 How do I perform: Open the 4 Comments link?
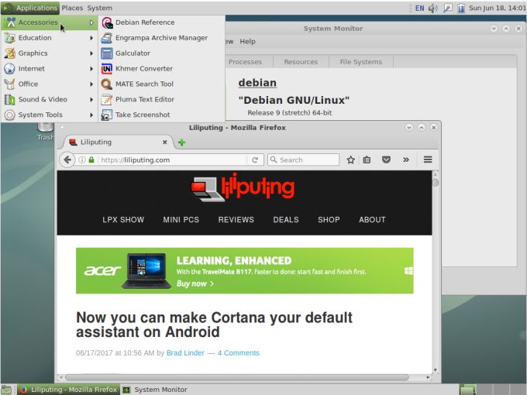(x=238, y=353)
